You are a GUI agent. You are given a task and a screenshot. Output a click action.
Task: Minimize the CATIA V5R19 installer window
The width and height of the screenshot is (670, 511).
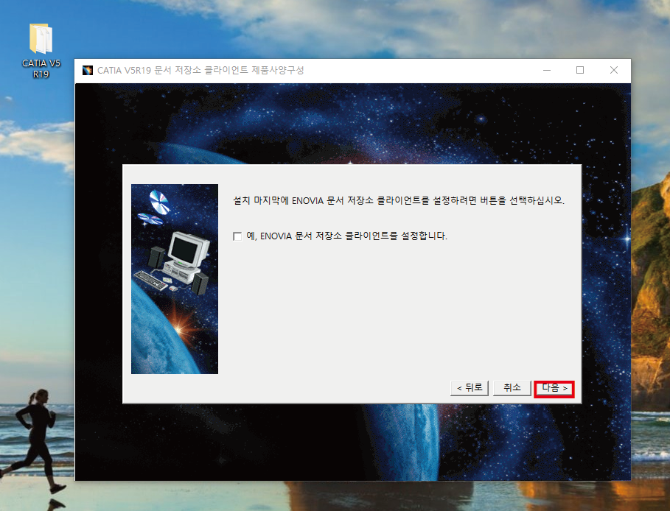546,70
